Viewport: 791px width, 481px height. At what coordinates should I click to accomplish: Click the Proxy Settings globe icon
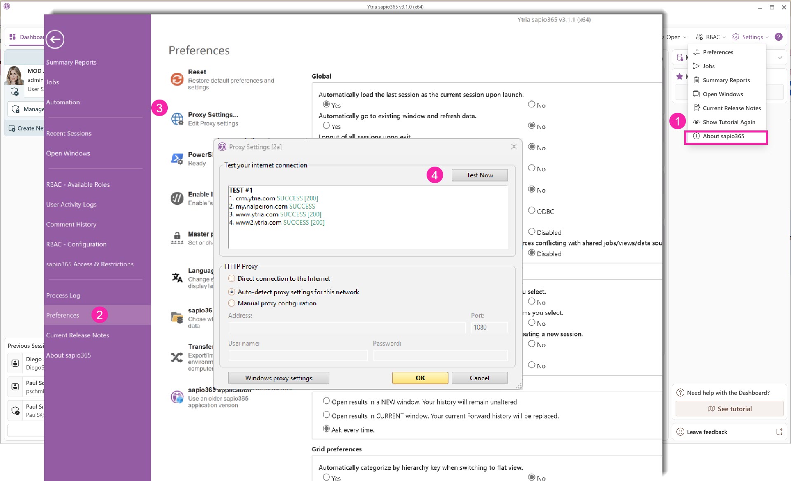pyautogui.click(x=177, y=119)
